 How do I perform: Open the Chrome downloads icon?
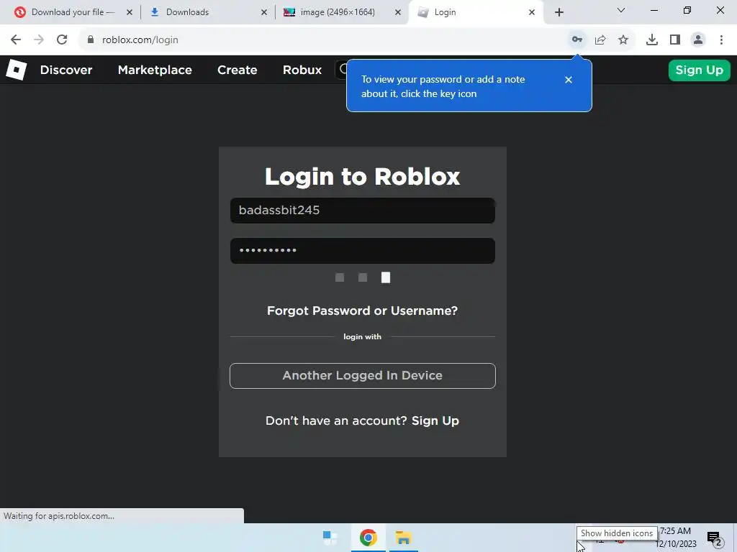(x=652, y=40)
